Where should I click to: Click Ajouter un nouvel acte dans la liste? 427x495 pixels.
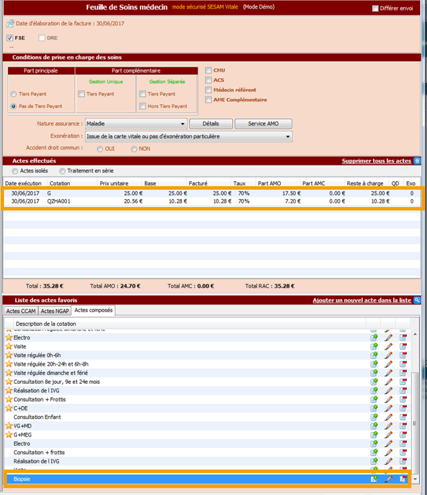362,300
